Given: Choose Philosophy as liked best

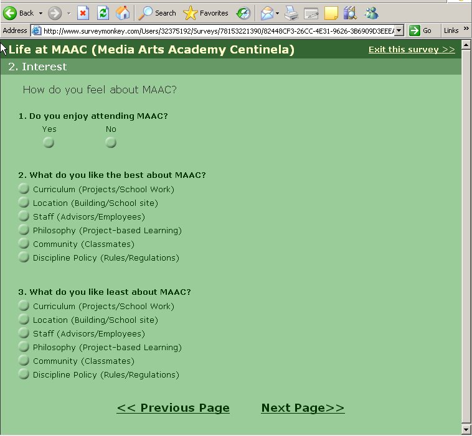Looking at the screenshot, I should coord(24,230).
